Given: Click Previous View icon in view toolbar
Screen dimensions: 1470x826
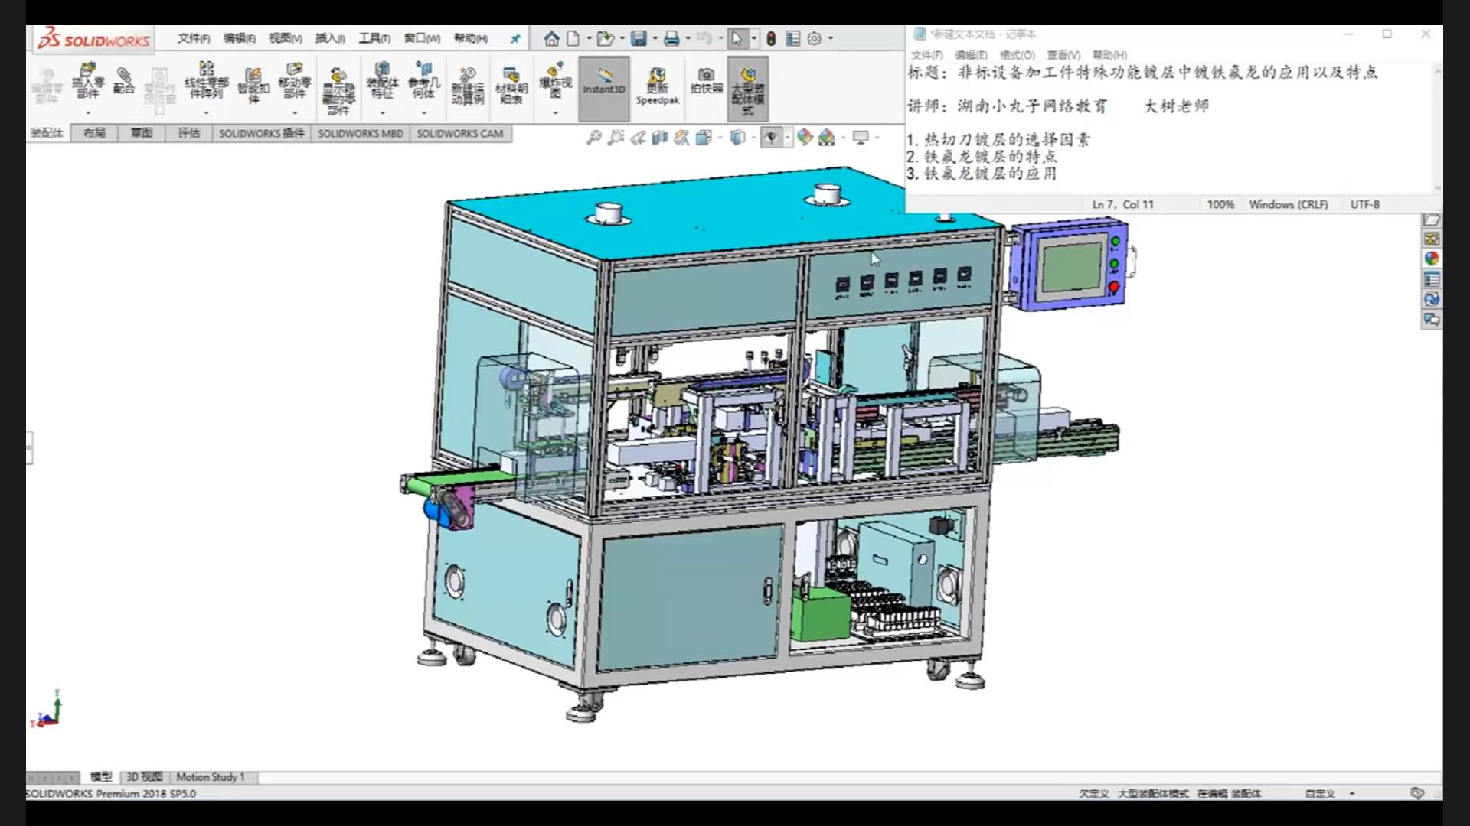Looking at the screenshot, I should [x=638, y=138].
